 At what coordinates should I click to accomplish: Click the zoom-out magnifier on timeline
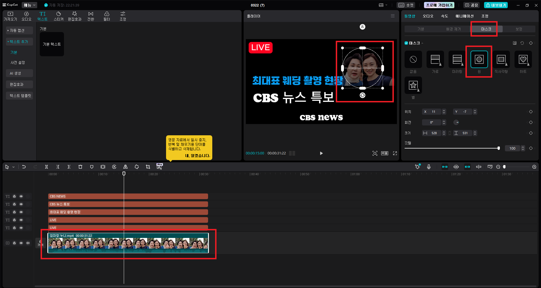tap(498, 167)
